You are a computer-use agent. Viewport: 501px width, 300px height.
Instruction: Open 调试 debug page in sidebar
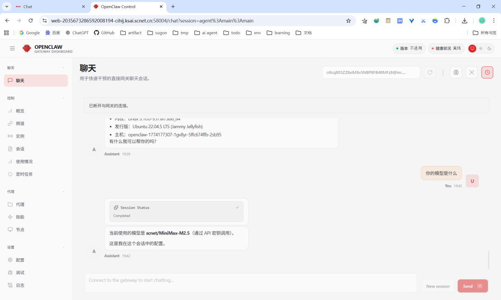pyautogui.click(x=20, y=273)
